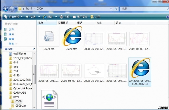Collapse the 資料夾 folders pane chevron
The image size is (169, 110).
pyautogui.click(x=34, y=49)
